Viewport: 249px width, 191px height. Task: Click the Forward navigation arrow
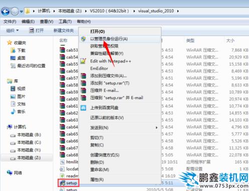coord(15,11)
